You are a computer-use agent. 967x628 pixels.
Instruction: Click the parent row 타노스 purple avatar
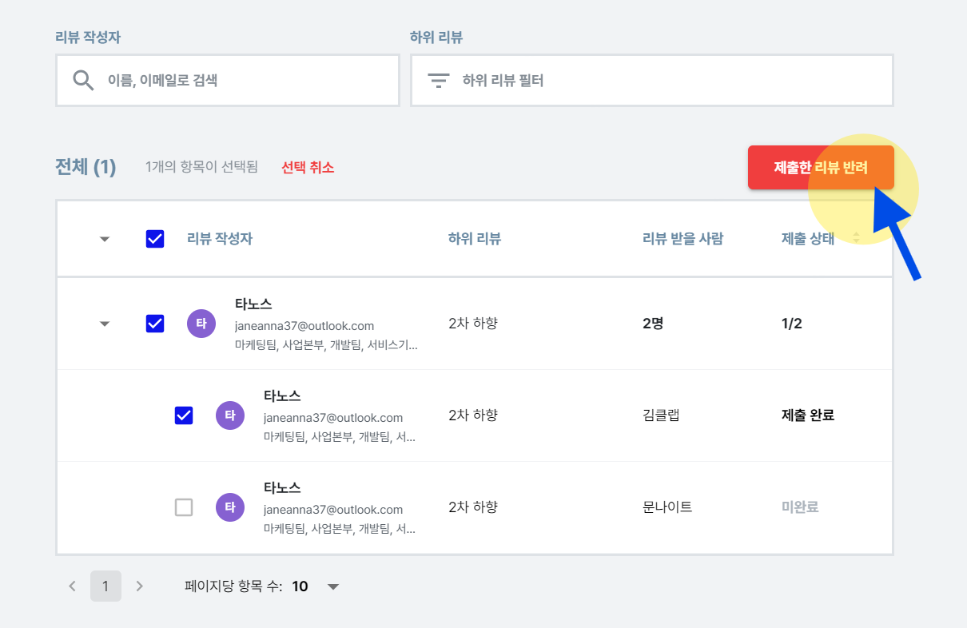[x=201, y=324]
